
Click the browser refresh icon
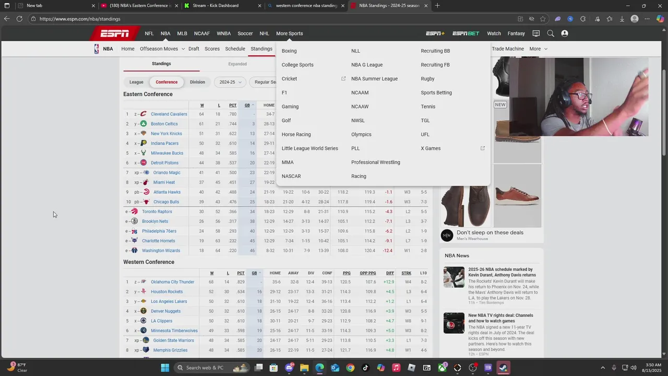pos(19,19)
